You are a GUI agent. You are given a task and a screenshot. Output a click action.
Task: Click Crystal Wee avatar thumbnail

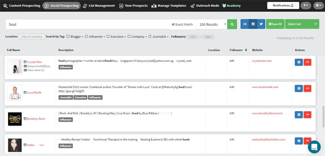pos(15,66)
